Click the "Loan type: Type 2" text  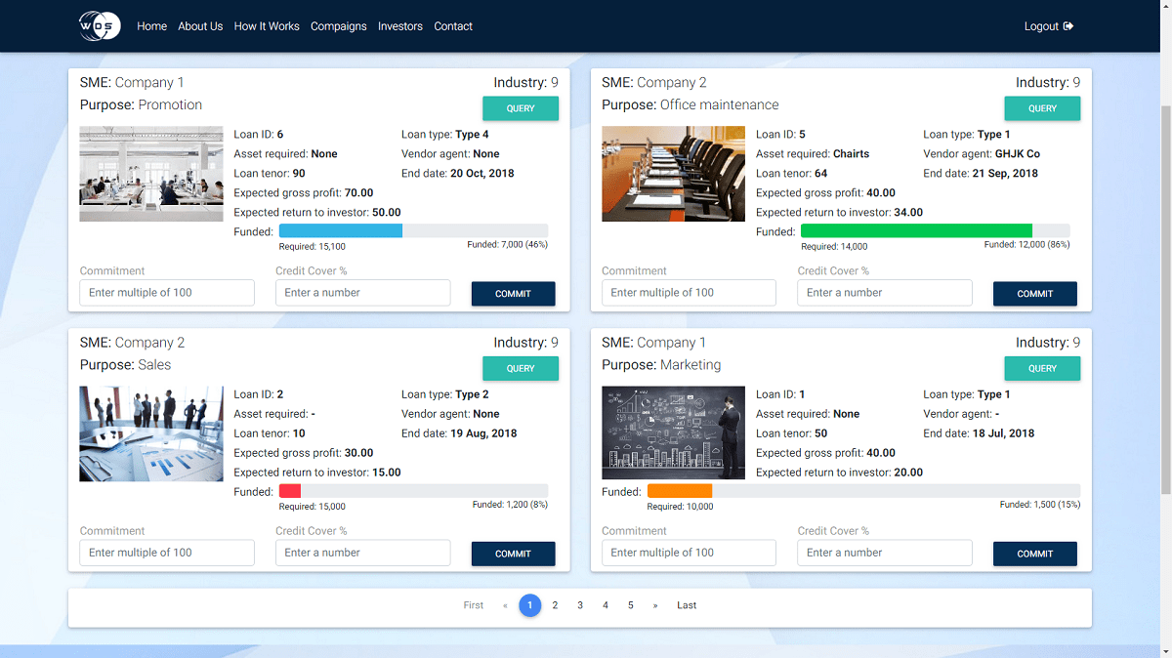pos(445,393)
